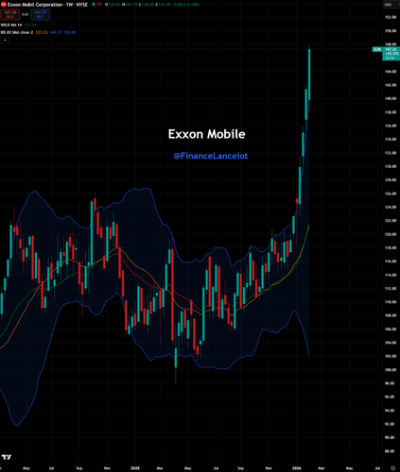
Task: Collapse the indicator legend with the chevron arrow
Action: tap(5, 40)
